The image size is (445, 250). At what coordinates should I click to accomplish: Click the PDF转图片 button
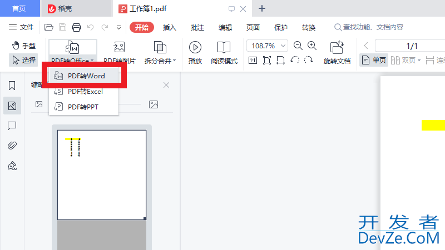click(x=120, y=52)
